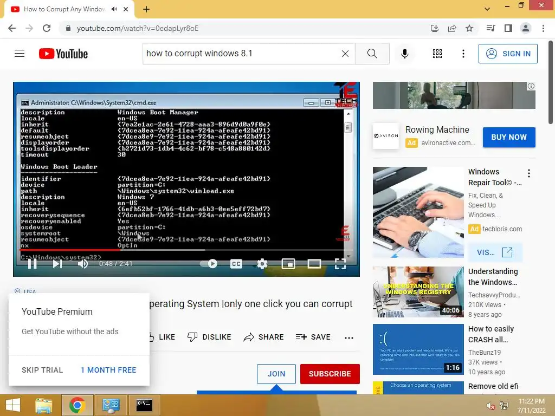
Task: Pause the YouTube video
Action: point(32,264)
